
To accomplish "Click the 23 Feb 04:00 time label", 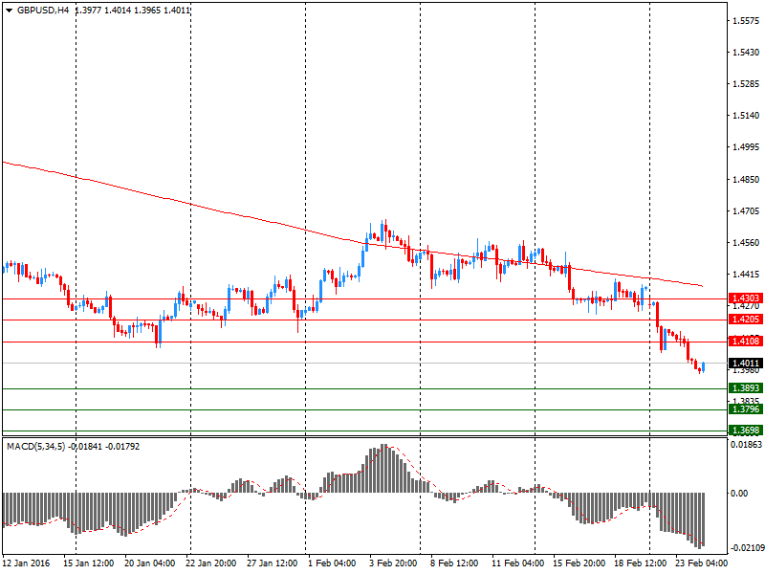I will 701,563.
